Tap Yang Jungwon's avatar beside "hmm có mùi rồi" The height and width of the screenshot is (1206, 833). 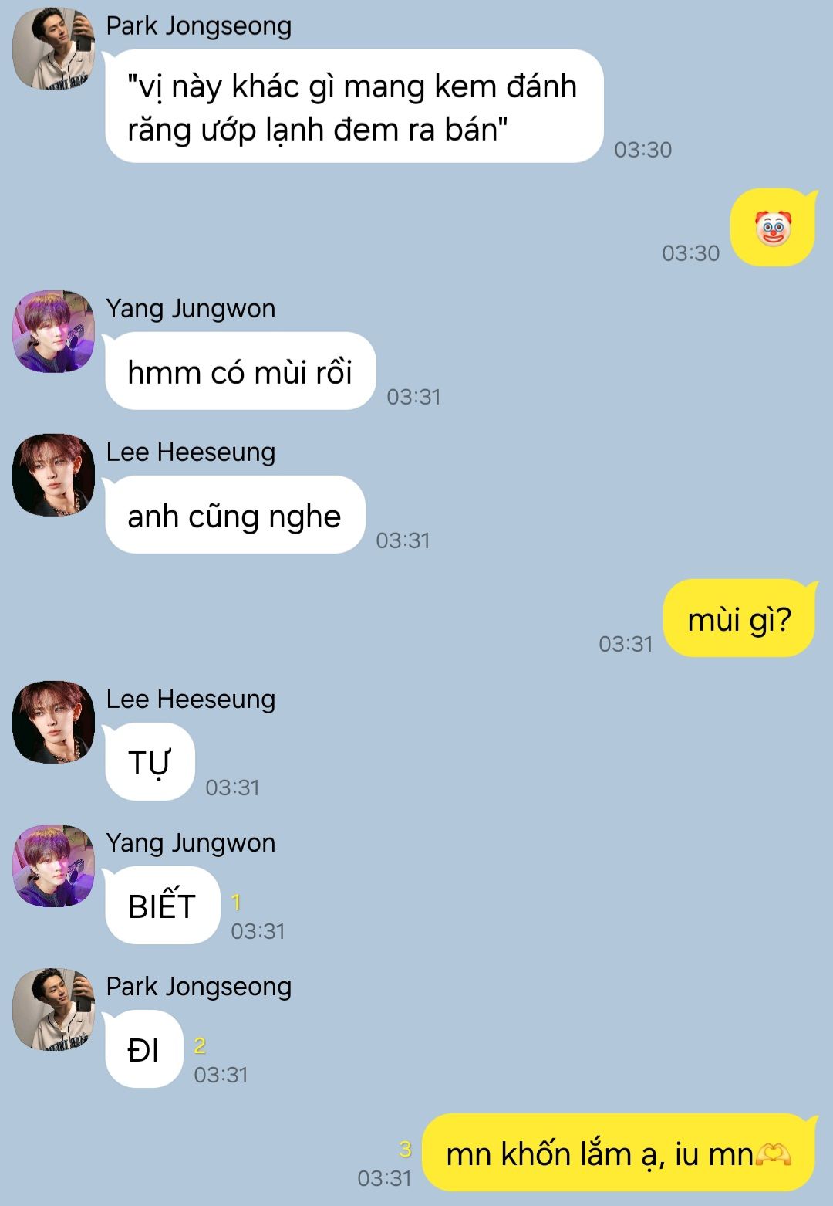point(53,331)
